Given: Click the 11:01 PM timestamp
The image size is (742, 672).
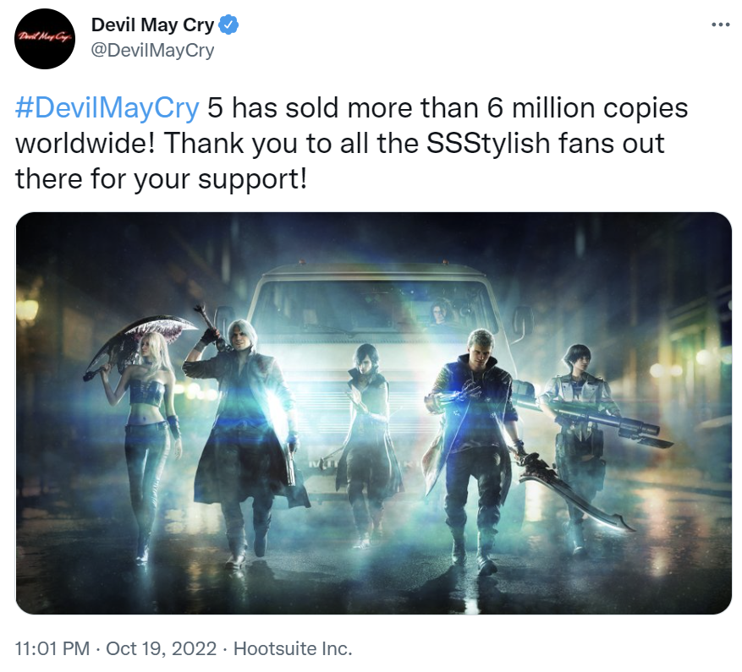Looking at the screenshot, I should 52,648.
